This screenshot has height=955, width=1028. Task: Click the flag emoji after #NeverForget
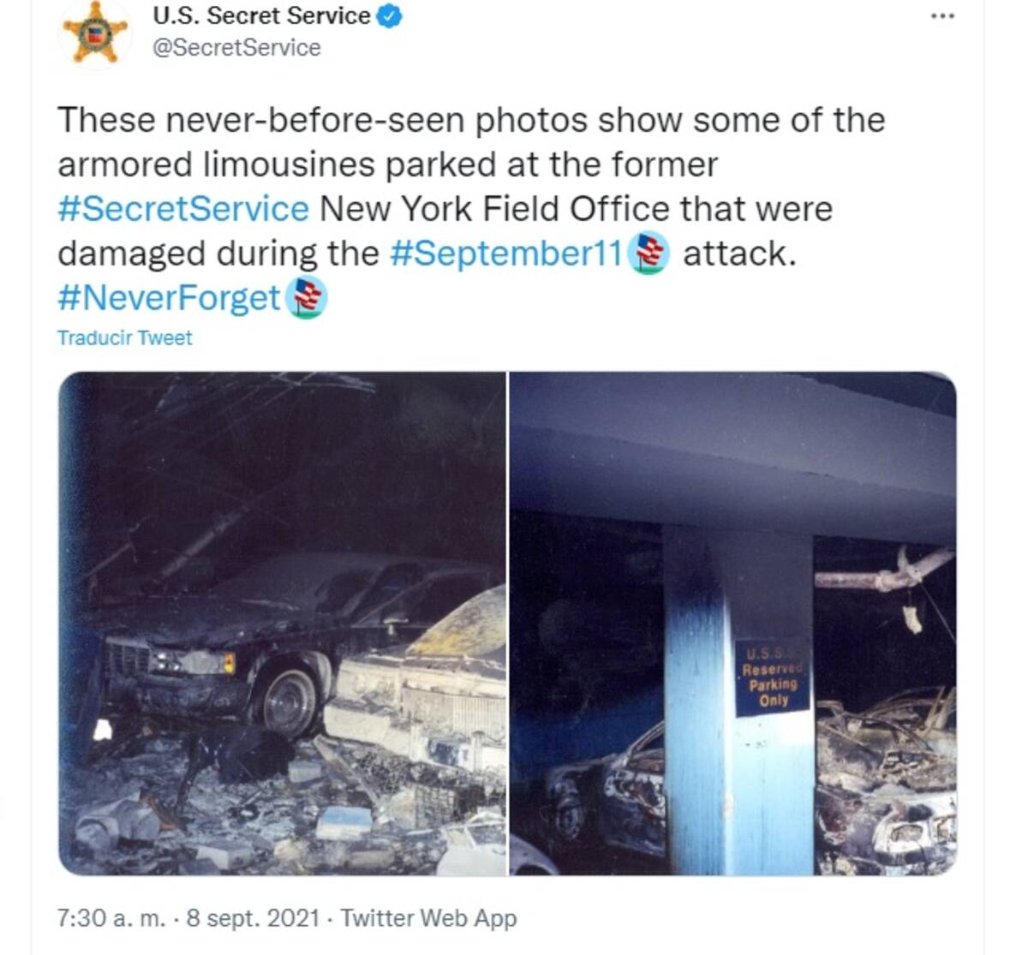306,297
